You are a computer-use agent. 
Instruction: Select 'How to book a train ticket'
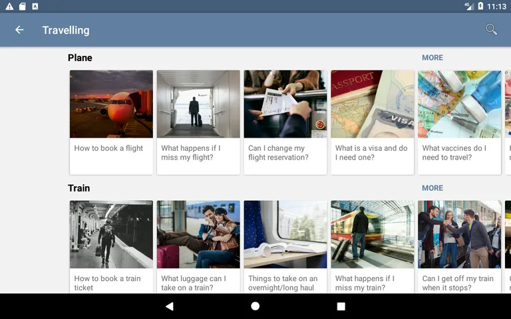[107, 283]
